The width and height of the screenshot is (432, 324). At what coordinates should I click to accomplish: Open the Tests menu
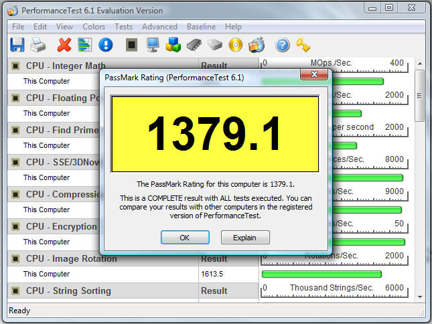(123, 27)
